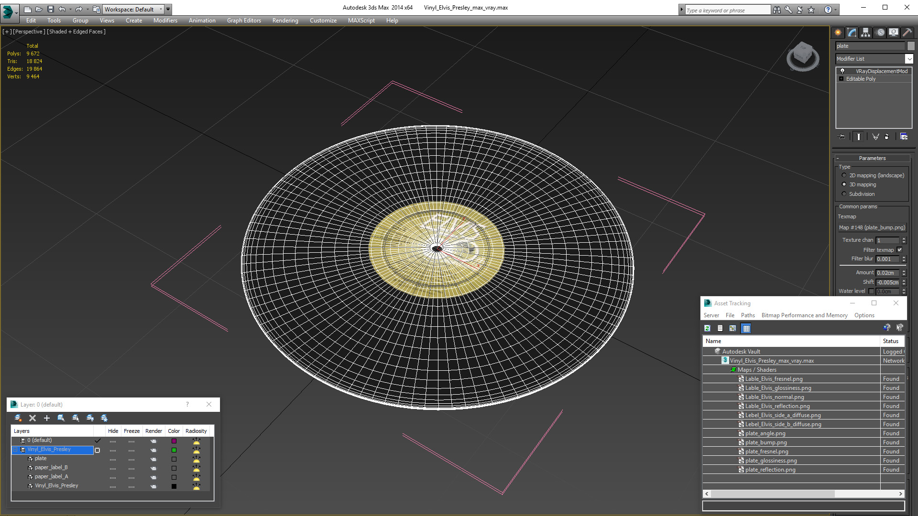Select 3D mapping radio button

[x=844, y=184]
